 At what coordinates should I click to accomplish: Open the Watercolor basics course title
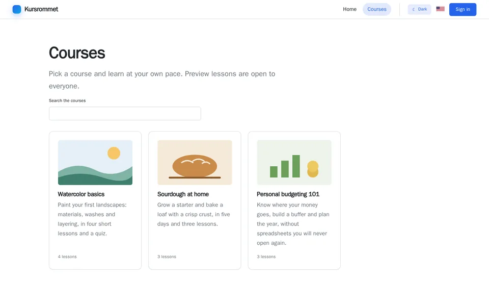coord(81,194)
